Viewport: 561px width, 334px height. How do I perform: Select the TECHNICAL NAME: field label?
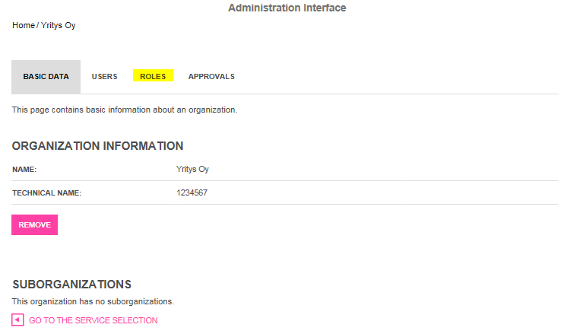point(47,193)
